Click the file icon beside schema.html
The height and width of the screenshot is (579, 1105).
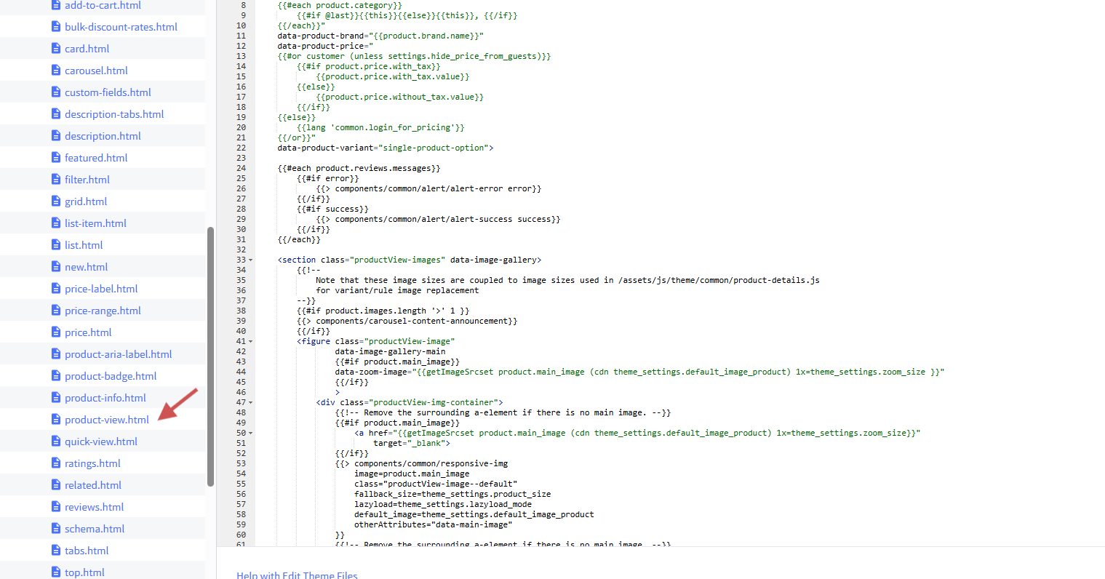click(x=56, y=529)
